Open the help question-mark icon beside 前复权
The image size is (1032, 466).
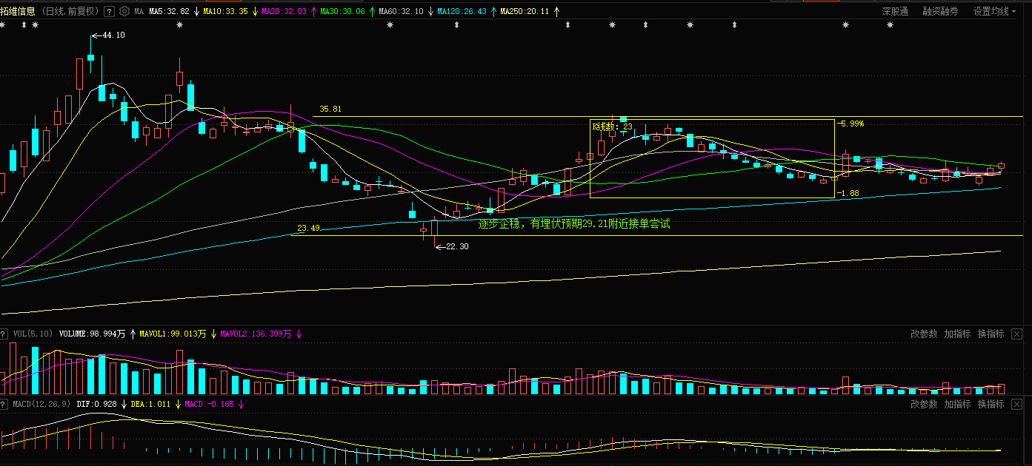tap(110, 11)
